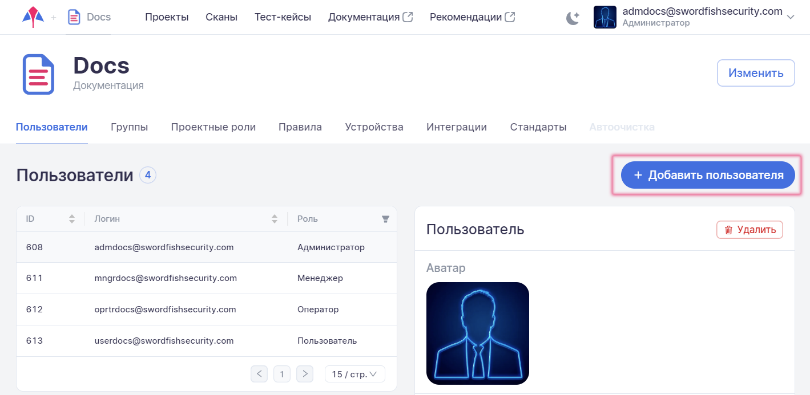Open the 15 / стр. page size dropdown

pyautogui.click(x=354, y=374)
